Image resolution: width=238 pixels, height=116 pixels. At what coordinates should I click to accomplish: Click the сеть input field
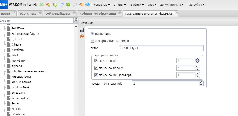click(x=161, y=48)
